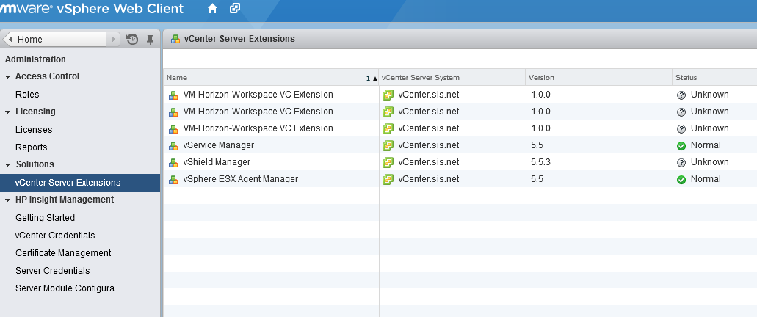Click the forward arrow beside Home
The image size is (757, 317).
coord(113,40)
